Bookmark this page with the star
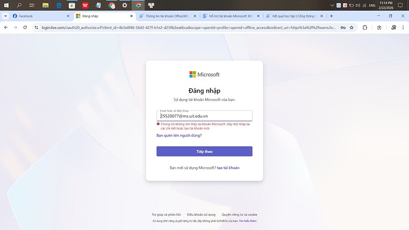Screen dimensions: 409x230 tap(352, 27)
